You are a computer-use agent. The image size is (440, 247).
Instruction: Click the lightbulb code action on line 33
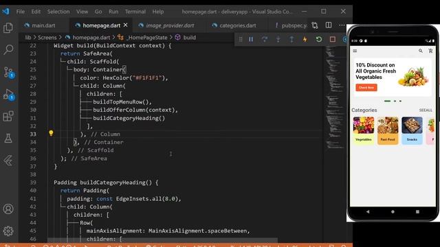coord(51,133)
